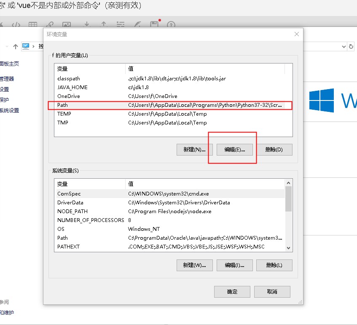Image resolution: width=357 pixels, height=325 pixels.
Task: Click the system variables scrollbar thumb
Action: (x=288, y=199)
